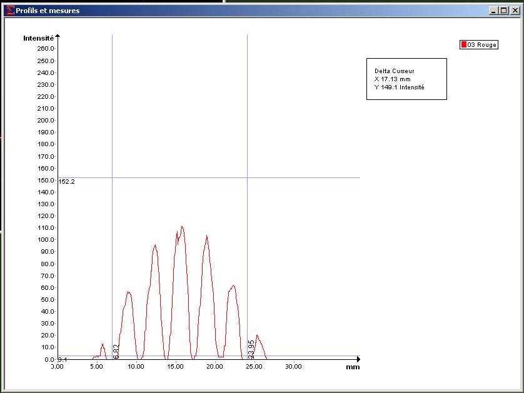Click the 260.0 intensity axis tick
Viewport: 524px width, 393px height.
(x=46, y=48)
